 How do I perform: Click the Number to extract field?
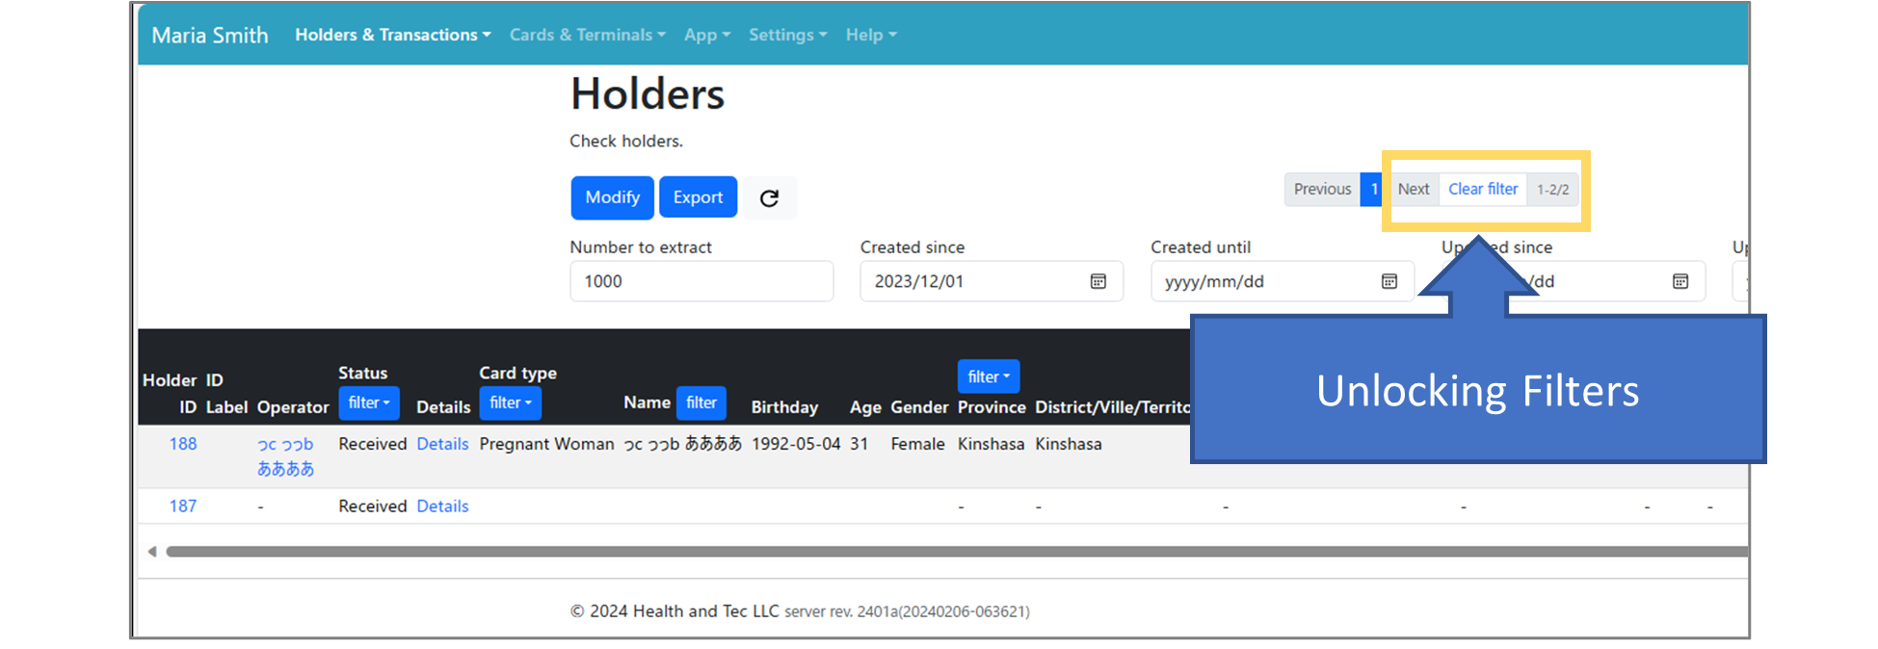click(701, 281)
